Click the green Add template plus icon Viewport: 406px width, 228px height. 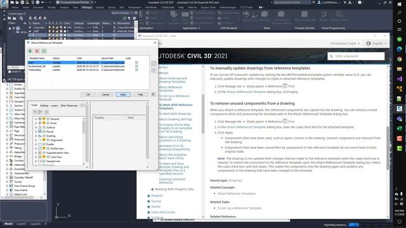[x=30, y=51]
